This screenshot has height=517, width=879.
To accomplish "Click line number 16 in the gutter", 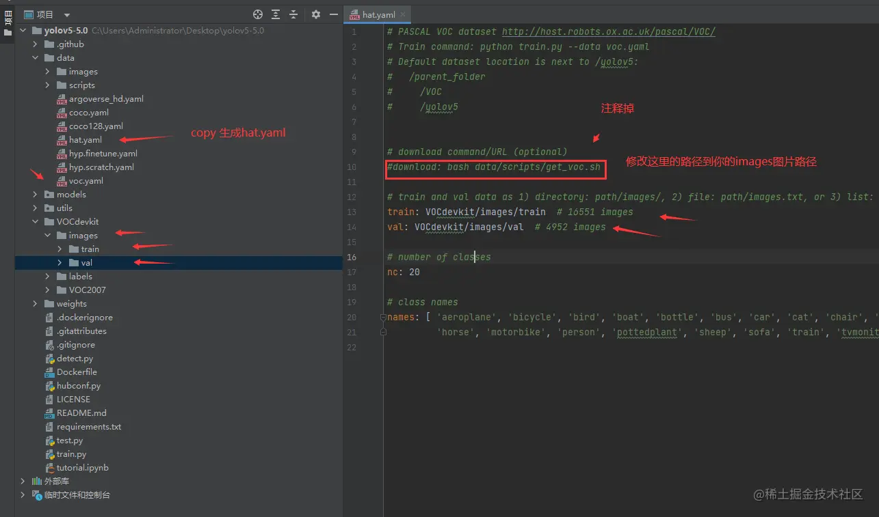I will (x=352, y=257).
